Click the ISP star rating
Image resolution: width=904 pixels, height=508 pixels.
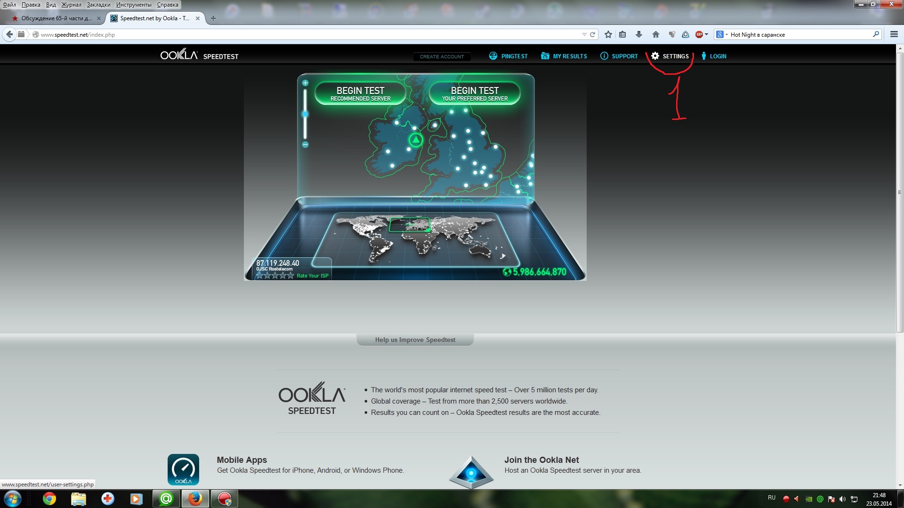point(275,276)
